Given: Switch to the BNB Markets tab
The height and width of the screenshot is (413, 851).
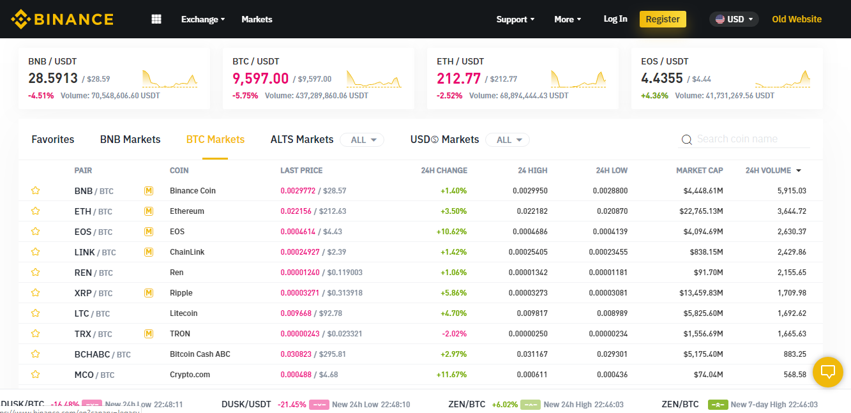Looking at the screenshot, I should click(130, 139).
